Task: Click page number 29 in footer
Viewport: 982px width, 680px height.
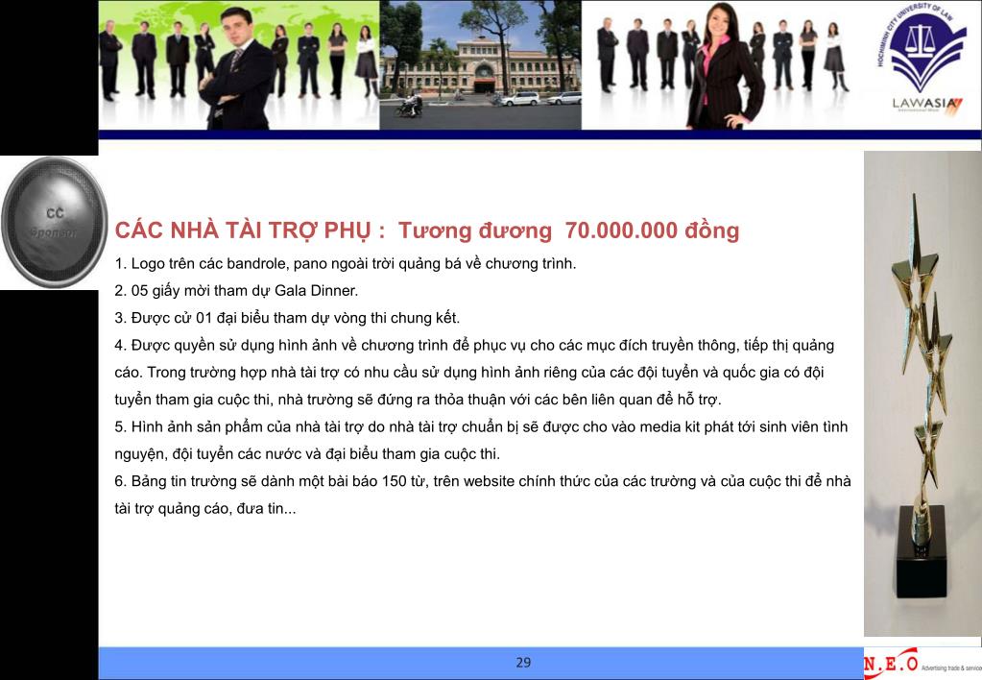Action: pos(523,663)
